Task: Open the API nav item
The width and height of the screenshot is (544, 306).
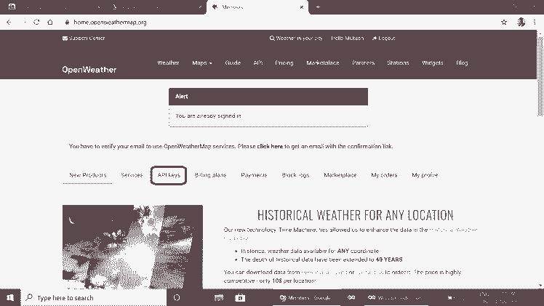Action: [257, 63]
